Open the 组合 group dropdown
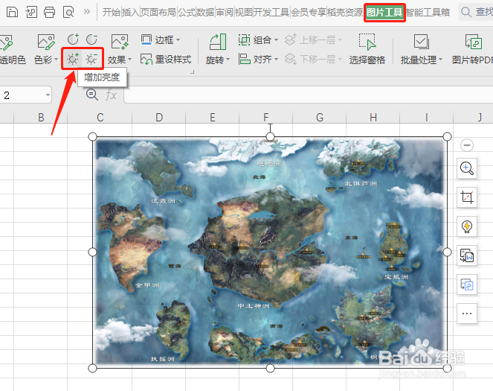This screenshot has width=493, height=391. click(259, 39)
